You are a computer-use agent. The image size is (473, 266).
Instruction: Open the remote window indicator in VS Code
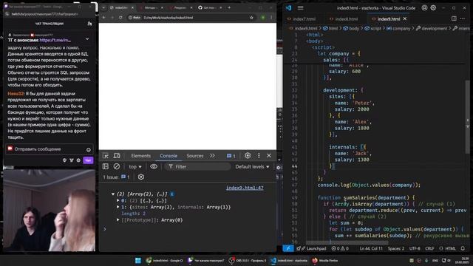(288, 248)
